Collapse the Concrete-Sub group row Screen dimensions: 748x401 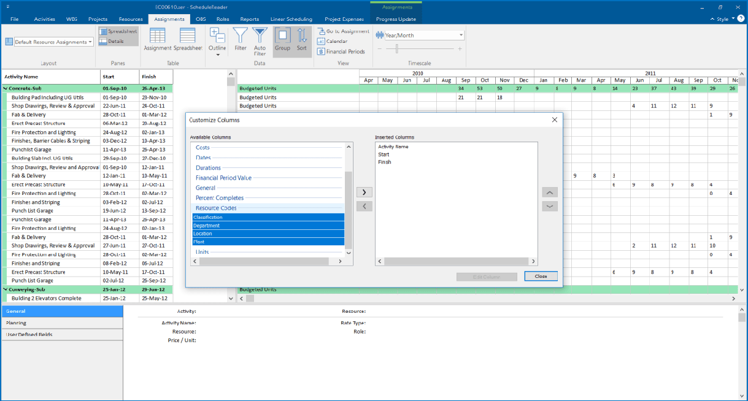pos(6,88)
